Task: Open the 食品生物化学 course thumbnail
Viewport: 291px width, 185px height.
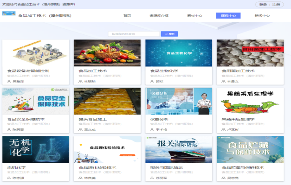Action: [x=179, y=53]
